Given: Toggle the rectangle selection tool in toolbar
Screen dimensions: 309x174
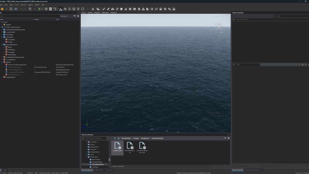Looking at the screenshot, I should tap(83, 9).
